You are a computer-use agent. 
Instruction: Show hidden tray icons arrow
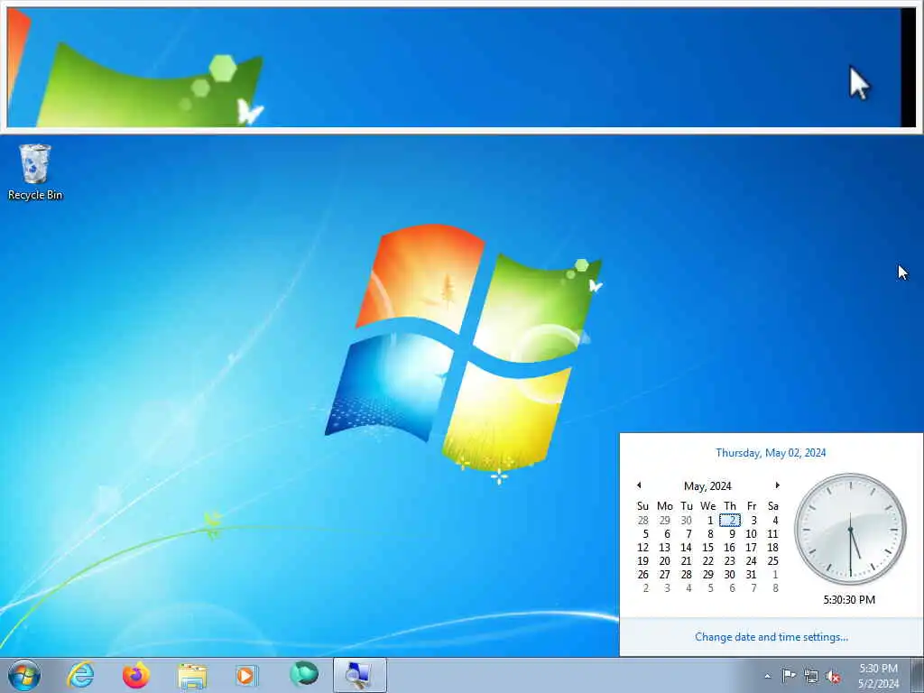pos(767,676)
